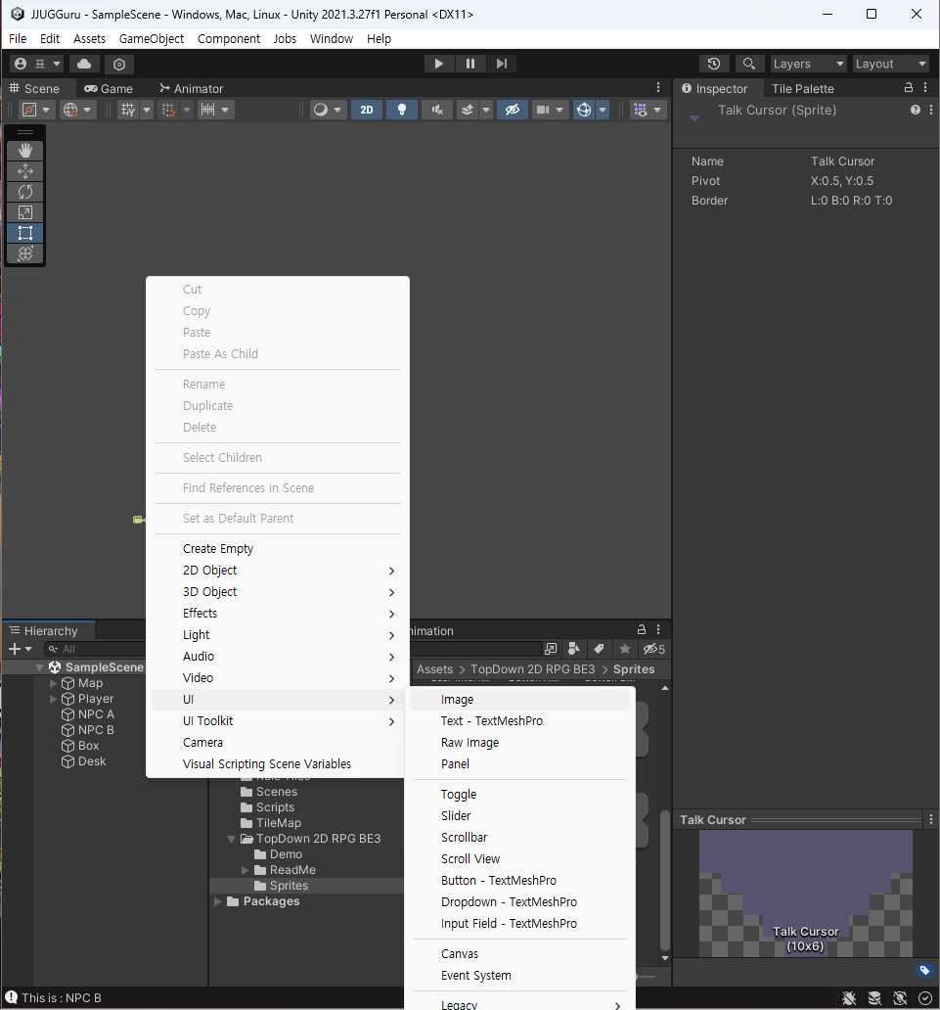The image size is (940, 1010).
Task: Open asset label tag in preview
Action: click(924, 970)
